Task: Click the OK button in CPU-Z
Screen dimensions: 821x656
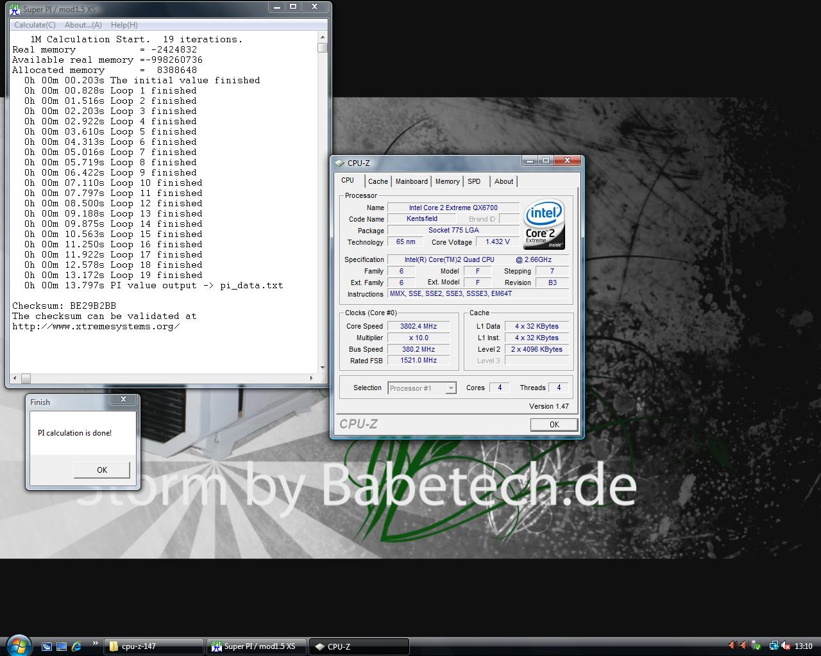Action: click(x=554, y=424)
